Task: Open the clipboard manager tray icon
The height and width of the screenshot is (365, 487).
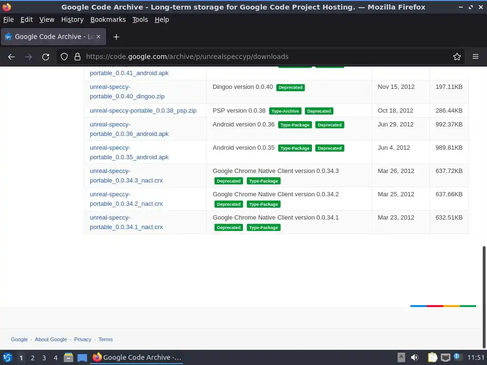Action: (x=432, y=357)
